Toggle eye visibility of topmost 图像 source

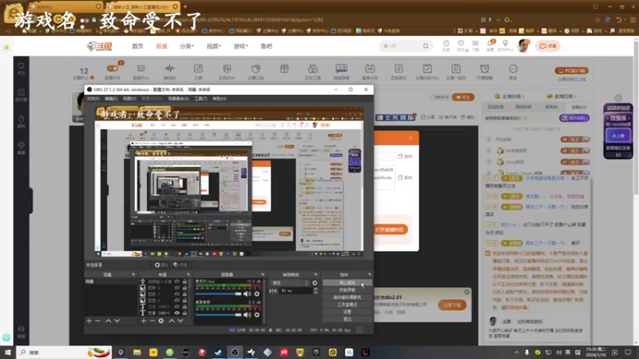click(x=177, y=288)
